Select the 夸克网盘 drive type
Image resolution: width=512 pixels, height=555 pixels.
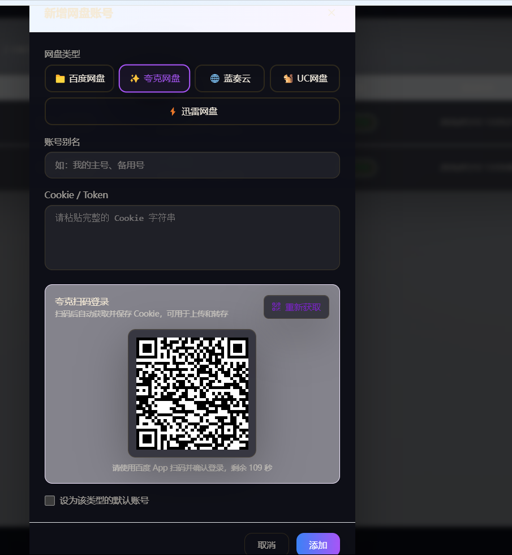[154, 79]
